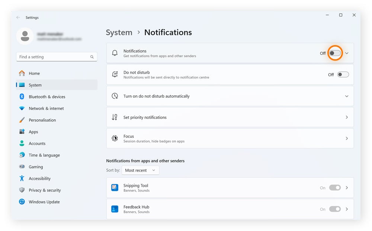Expand the Notifications options chevron

point(347,53)
